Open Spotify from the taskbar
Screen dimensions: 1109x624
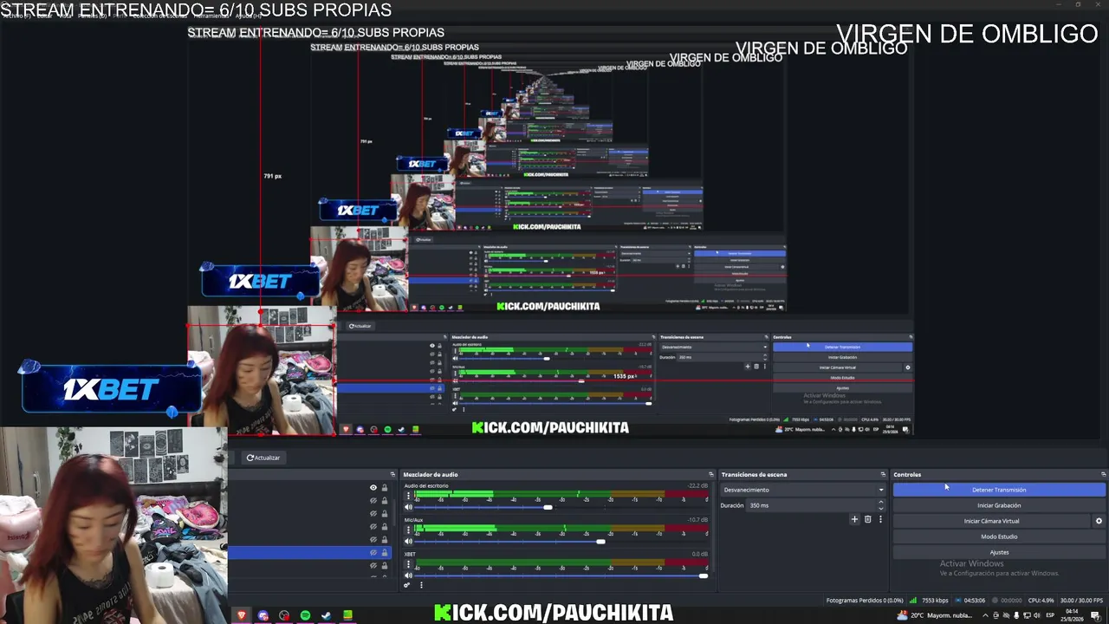coord(305,615)
